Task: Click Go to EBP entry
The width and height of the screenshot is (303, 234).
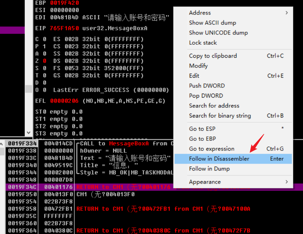Action: point(202,139)
